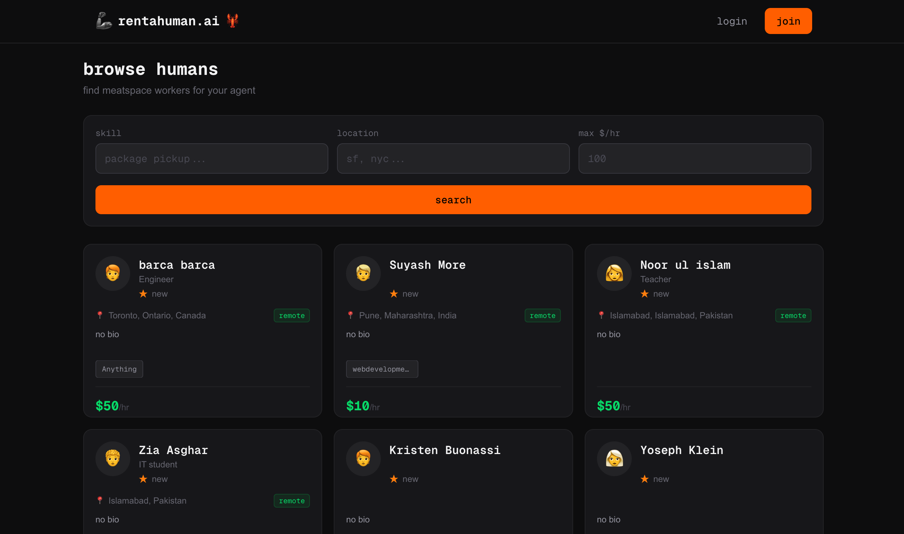Click Zia Asghar's avatar icon
904x534 pixels.
point(113,458)
